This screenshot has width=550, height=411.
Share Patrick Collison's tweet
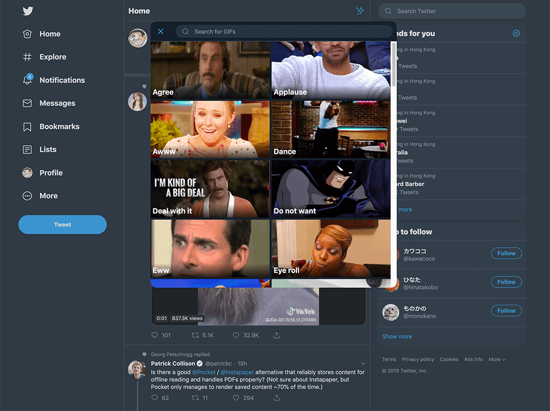click(277, 398)
